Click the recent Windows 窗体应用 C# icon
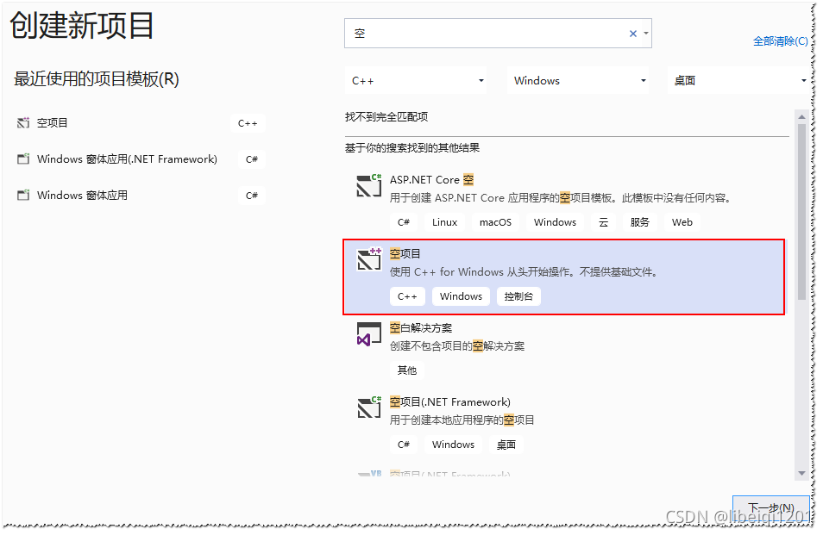The width and height of the screenshot is (823, 535). click(x=23, y=196)
